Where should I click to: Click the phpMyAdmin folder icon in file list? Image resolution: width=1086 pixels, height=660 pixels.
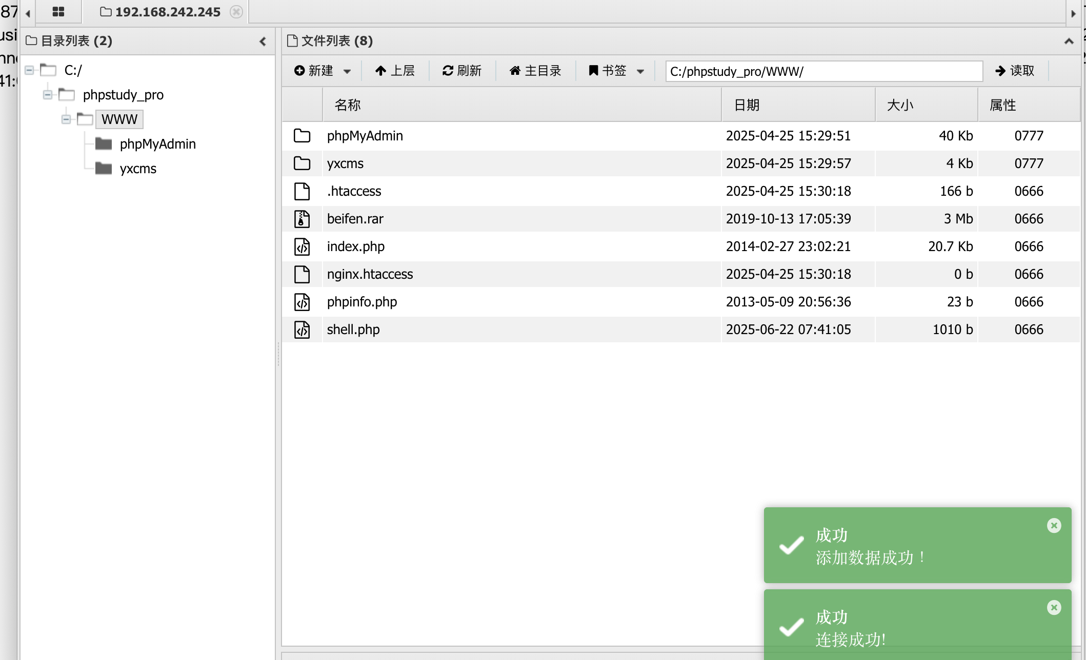pos(302,136)
